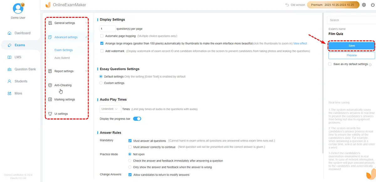Click the View effect link

click(300, 44)
